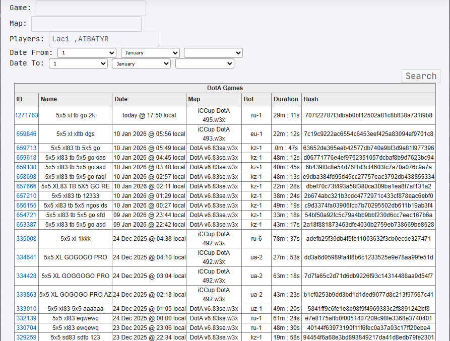Select game name '5x5 xl83 tb 12333'
Image resolution: width=450 pixels, height=341 pixels.
click(76, 196)
